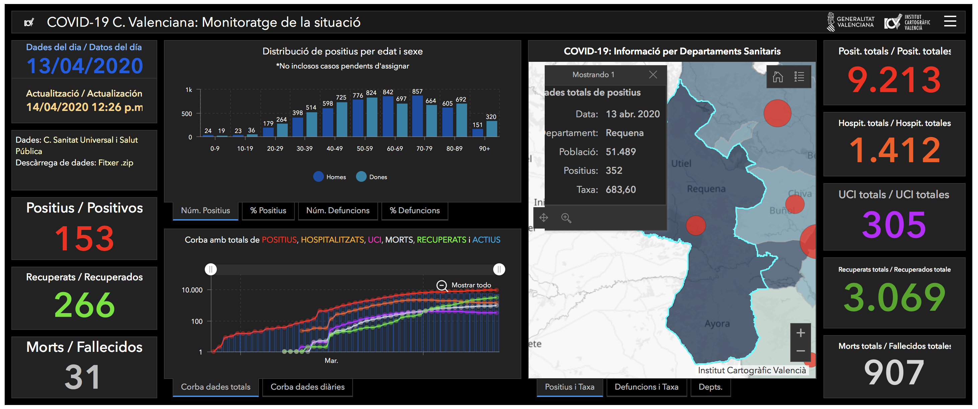Switch to the % Positius tab
This screenshot has width=978, height=409.
[x=268, y=211]
